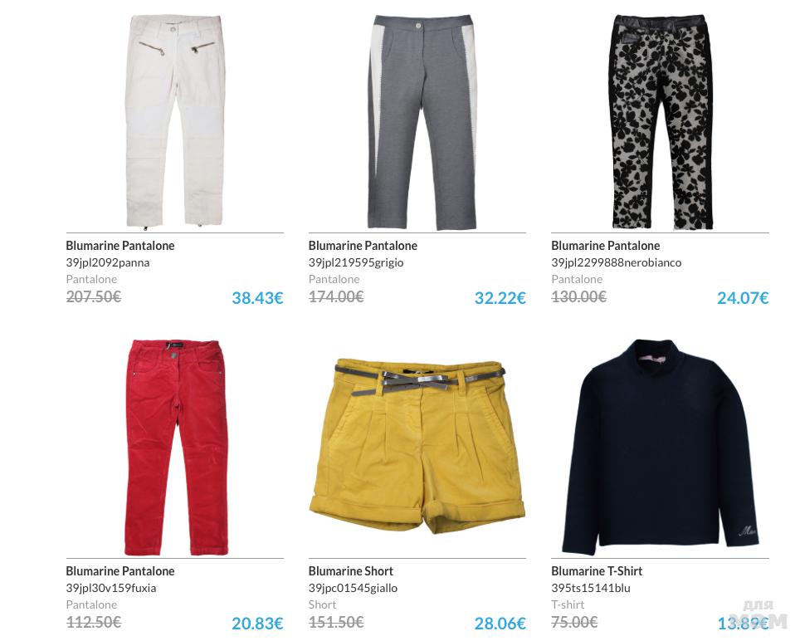Viewport: 800px width, 641px height.
Task: Click the 24.07€ discounted price
Action: (743, 298)
